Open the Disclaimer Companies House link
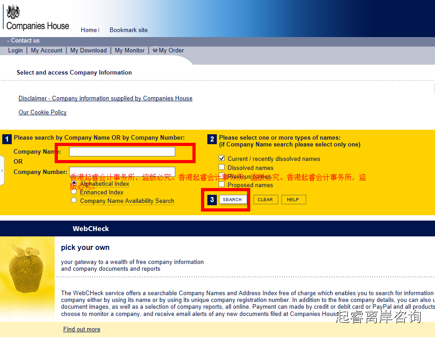This screenshot has height=339, width=435. [x=105, y=98]
